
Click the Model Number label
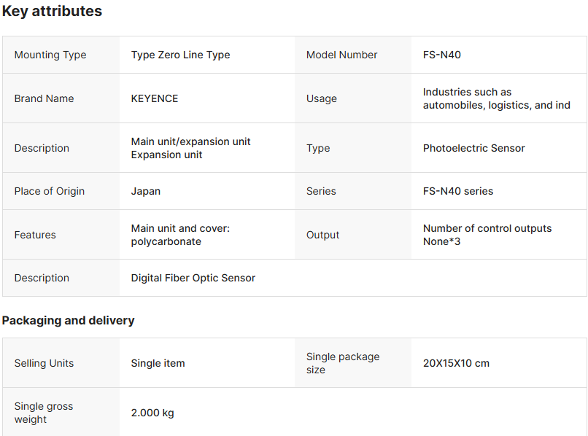(x=341, y=55)
